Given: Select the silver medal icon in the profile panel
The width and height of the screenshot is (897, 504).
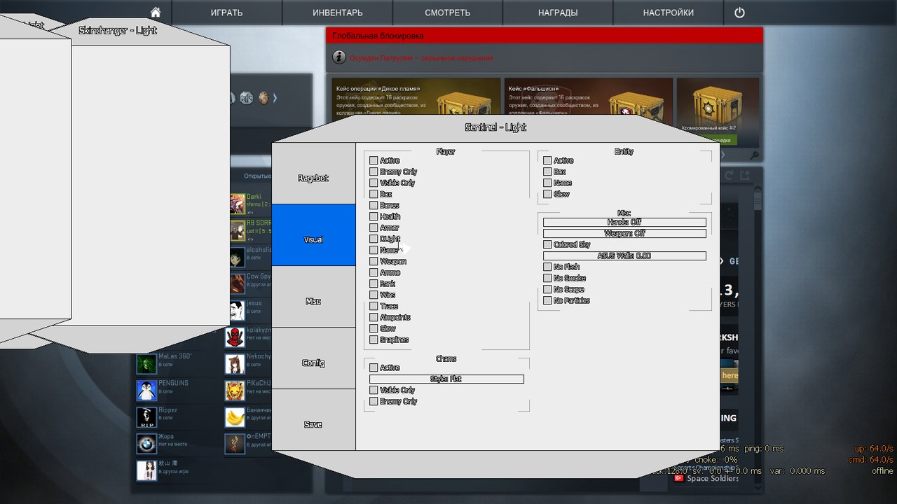Looking at the screenshot, I should point(246,98).
